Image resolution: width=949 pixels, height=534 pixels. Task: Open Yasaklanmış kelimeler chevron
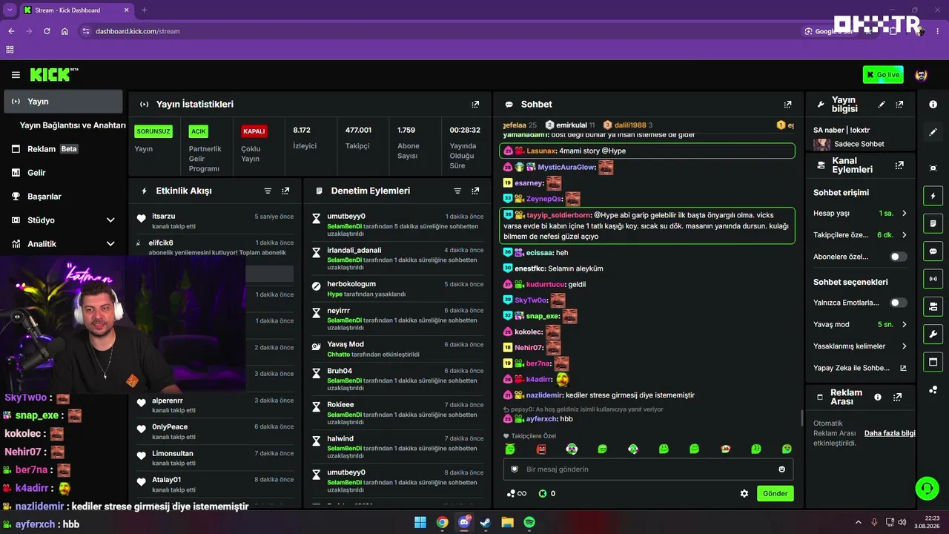tap(904, 346)
